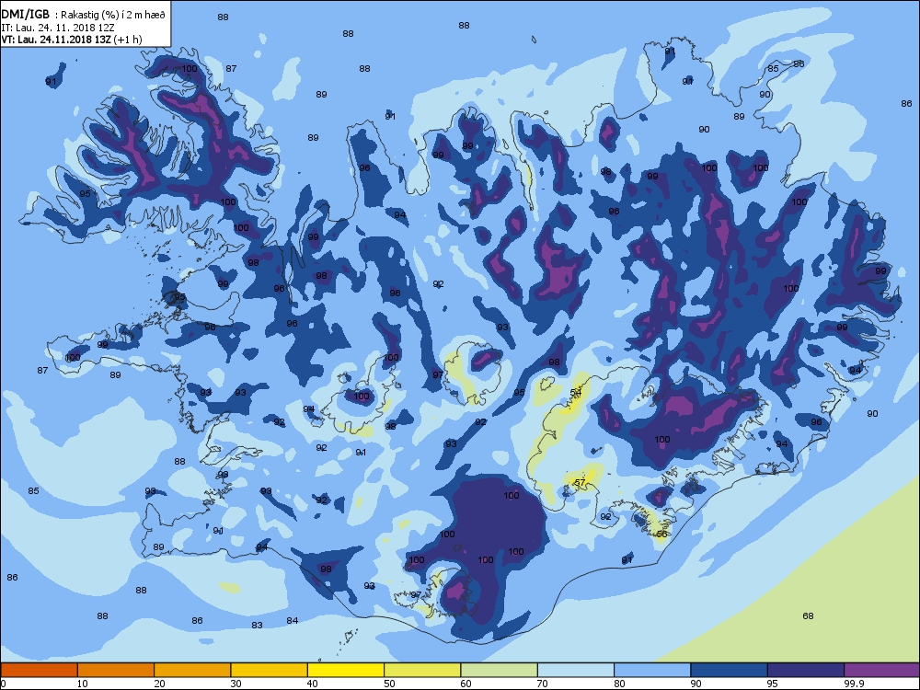
Task: Click the humidity value 57 on the yellow patch
Action: coord(580,482)
